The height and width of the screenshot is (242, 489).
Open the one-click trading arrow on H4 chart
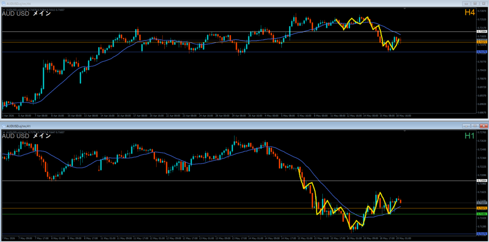(4, 10)
